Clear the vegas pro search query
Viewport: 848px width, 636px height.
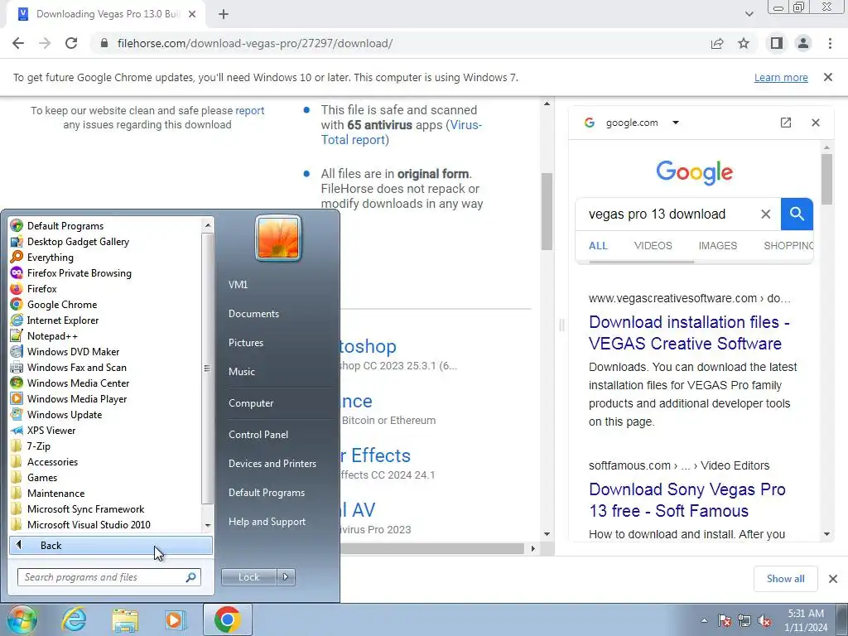coord(766,214)
